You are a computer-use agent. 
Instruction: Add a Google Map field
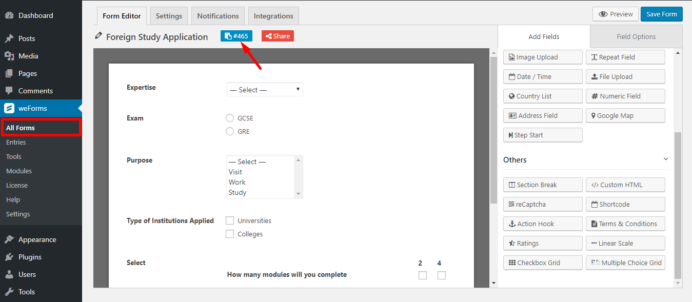pos(625,115)
